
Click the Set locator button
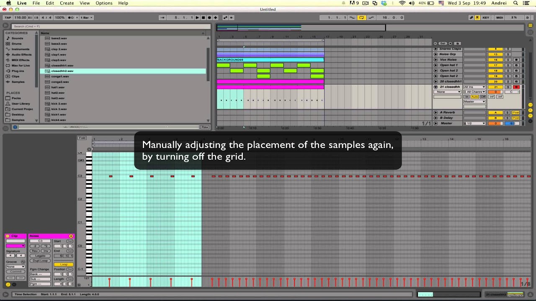pyautogui.click(x=442, y=43)
